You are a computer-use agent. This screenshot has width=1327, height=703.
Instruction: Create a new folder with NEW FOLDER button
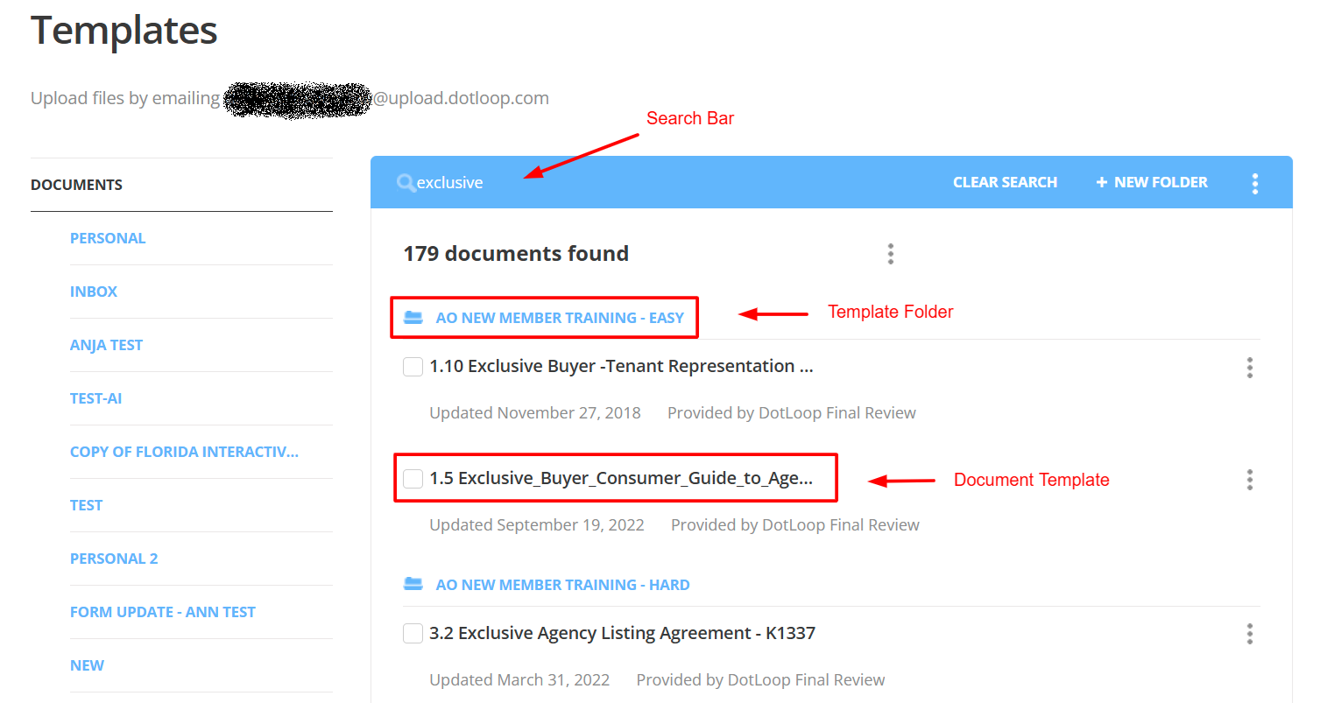tap(1151, 182)
